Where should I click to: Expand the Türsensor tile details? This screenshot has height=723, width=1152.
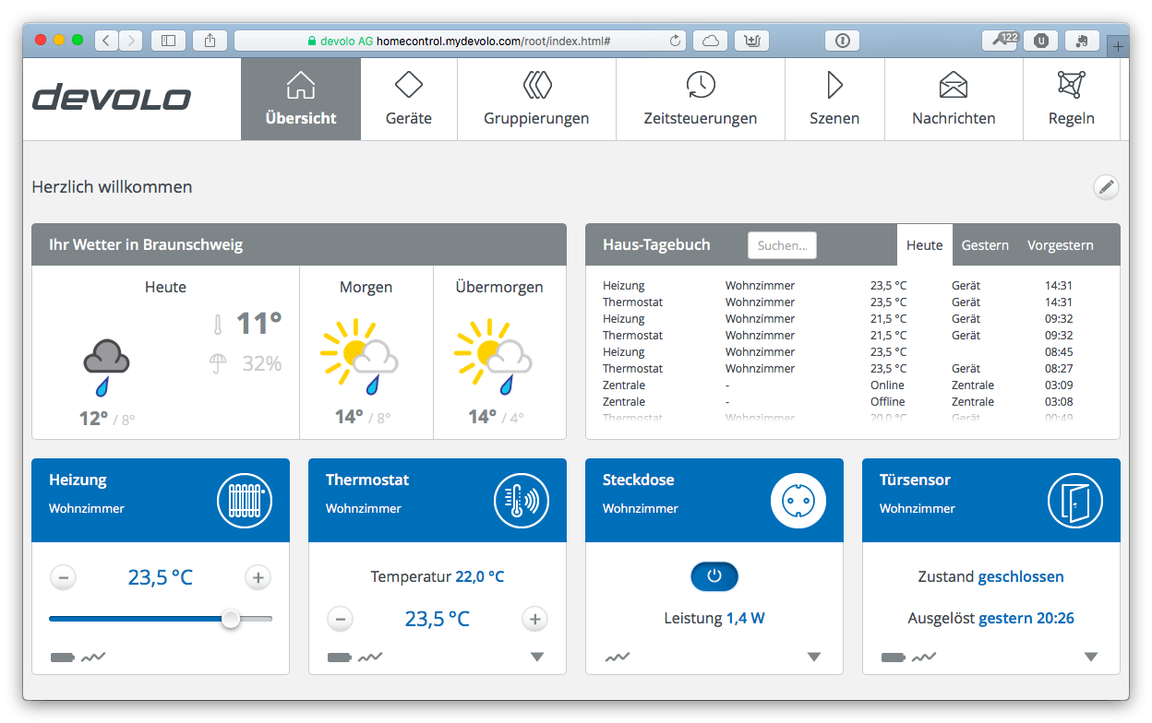[x=1091, y=658]
